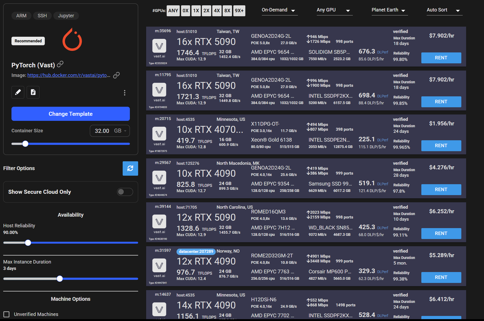Open the On-Demand pricing dropdown
The height and width of the screenshot is (321, 484).
(x=279, y=10)
